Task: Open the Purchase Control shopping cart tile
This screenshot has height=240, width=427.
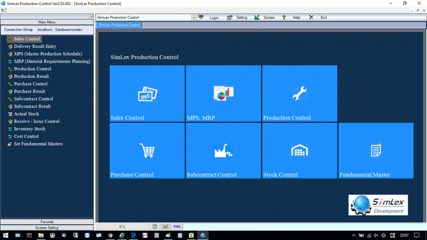Action: tap(147, 150)
